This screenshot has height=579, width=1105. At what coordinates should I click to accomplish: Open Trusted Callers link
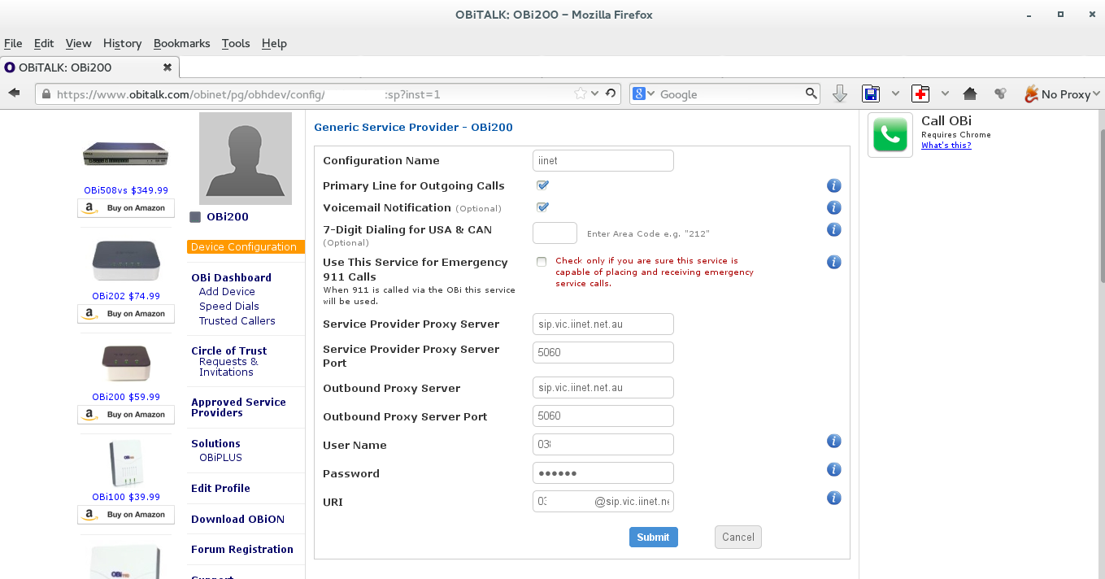pyautogui.click(x=237, y=321)
